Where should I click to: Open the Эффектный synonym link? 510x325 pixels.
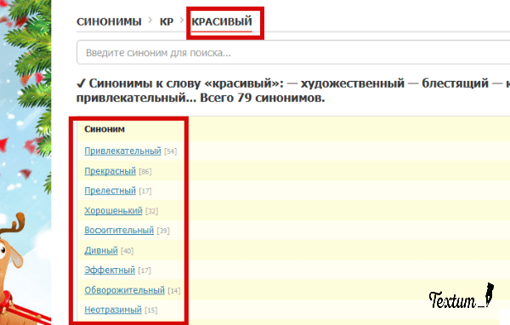(110, 270)
